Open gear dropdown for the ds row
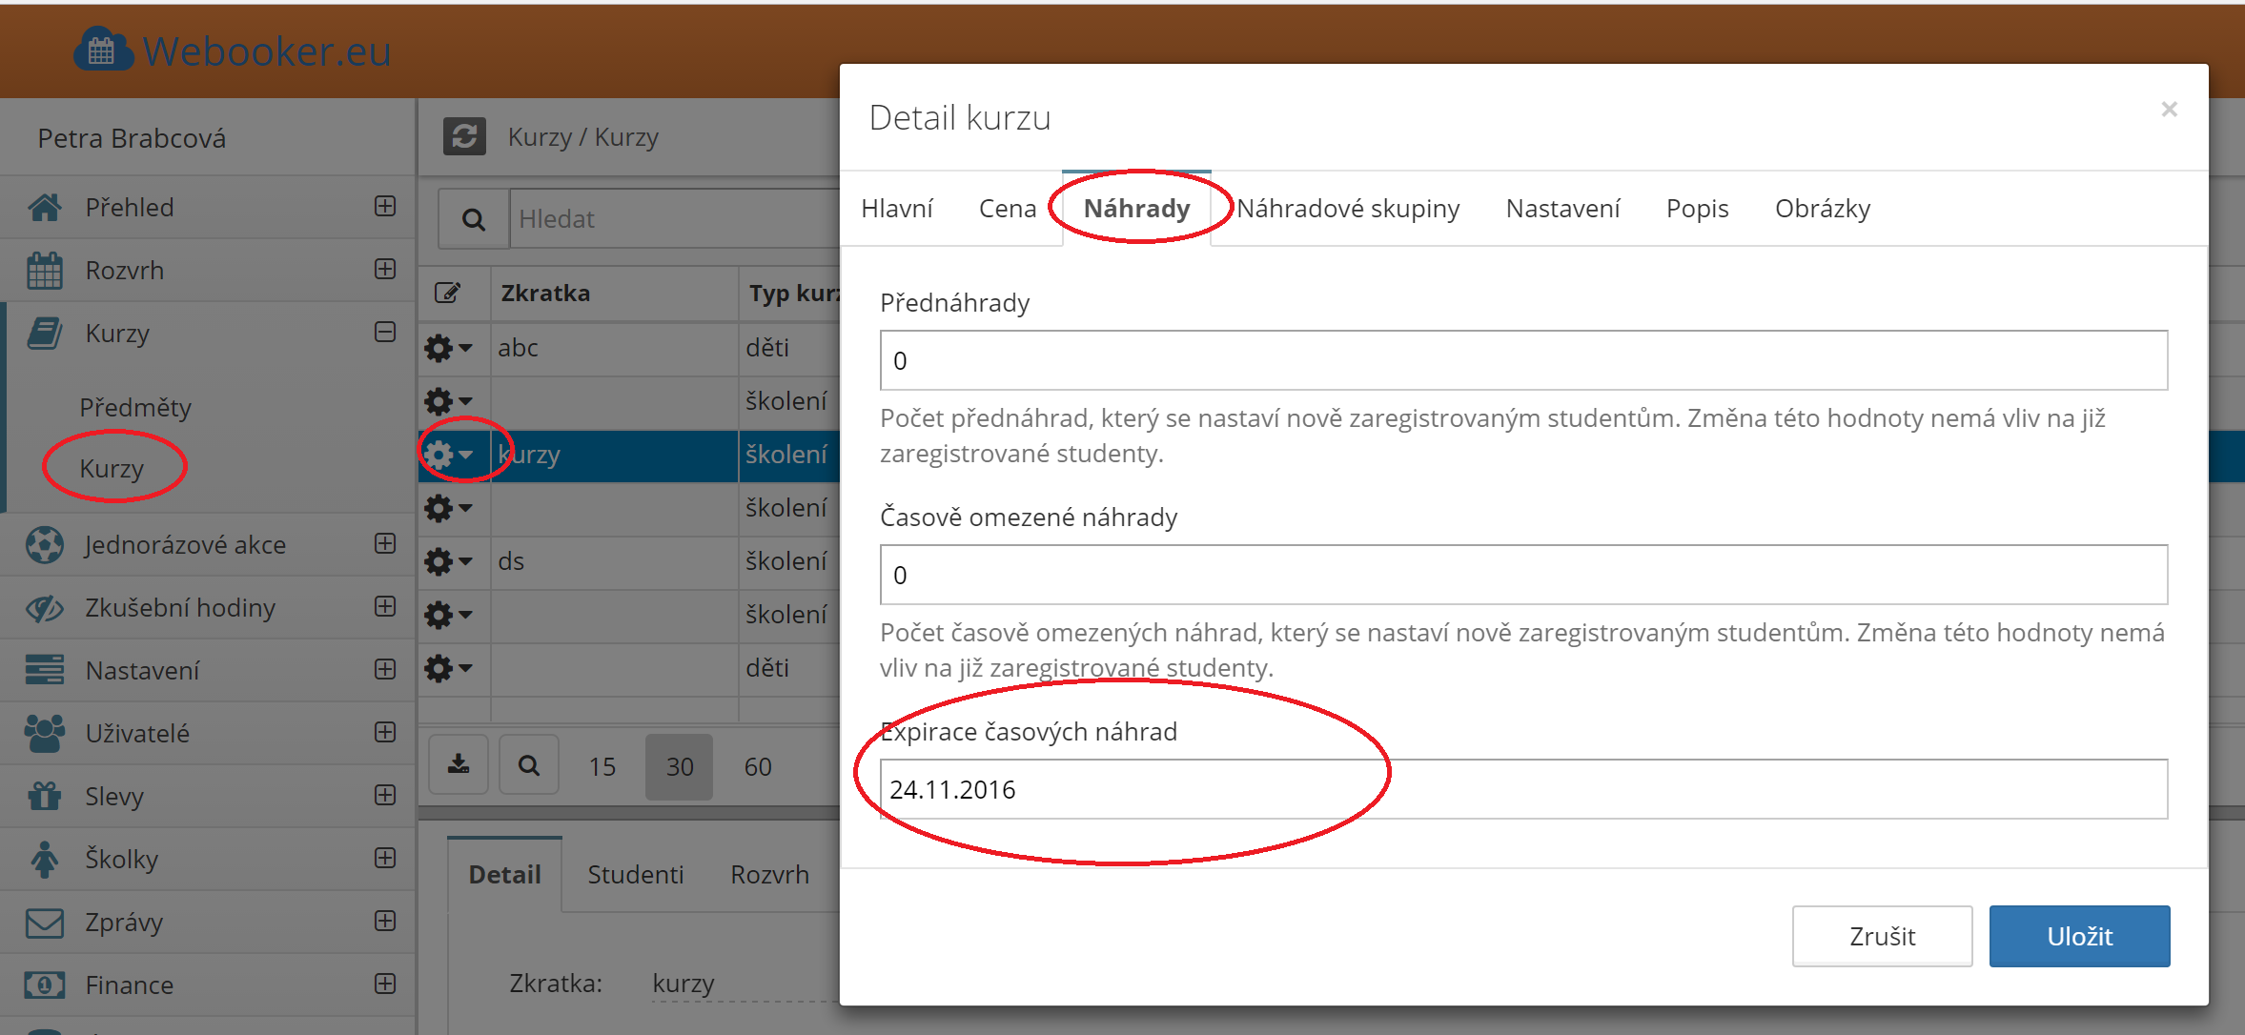This screenshot has width=2245, height=1035. (448, 561)
